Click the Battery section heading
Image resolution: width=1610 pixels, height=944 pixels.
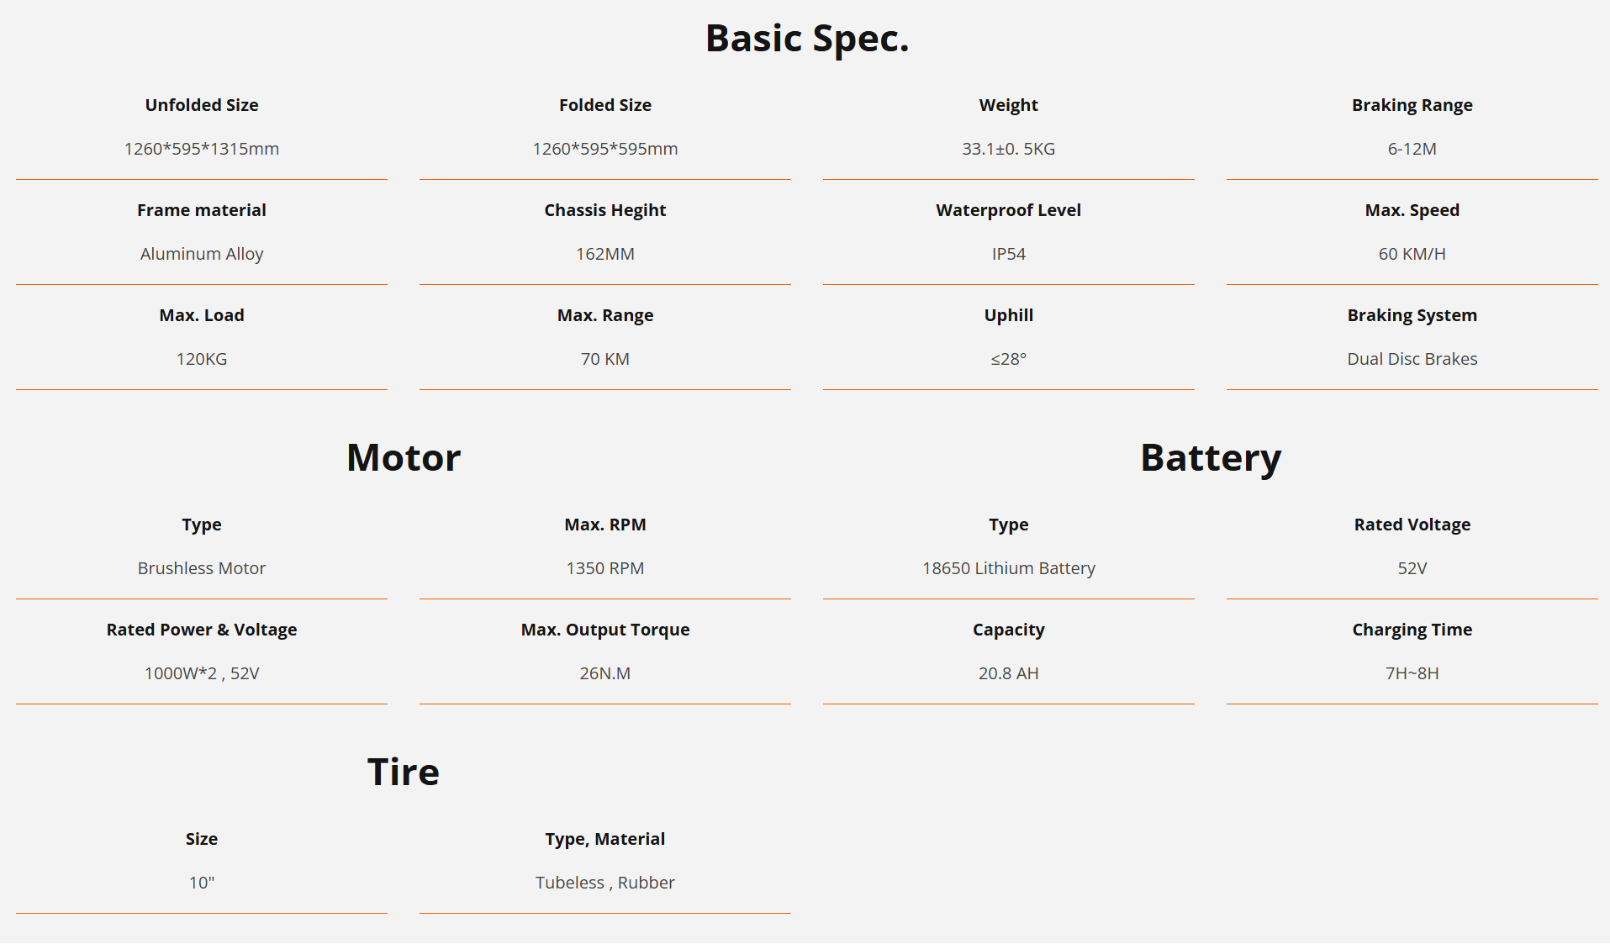coord(1210,458)
